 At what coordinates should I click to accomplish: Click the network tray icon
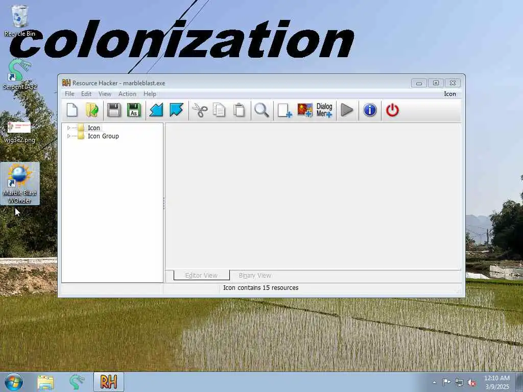[x=459, y=382]
